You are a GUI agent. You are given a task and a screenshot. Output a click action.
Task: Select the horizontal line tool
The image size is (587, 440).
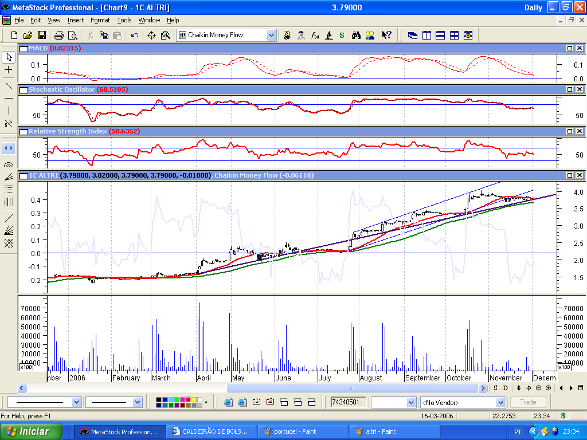coord(9,98)
